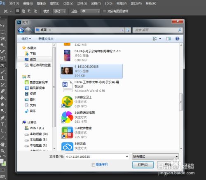The height and width of the screenshot is (180, 206).
Task: Open the Organize dropdown menu
Action: (x=26, y=39)
